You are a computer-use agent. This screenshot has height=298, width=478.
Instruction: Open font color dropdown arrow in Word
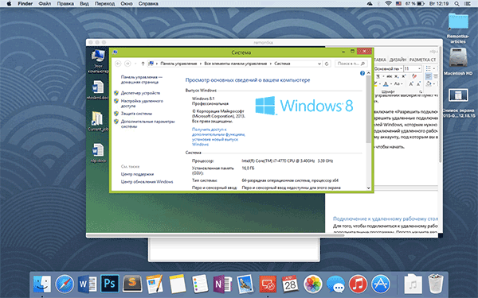(391, 84)
